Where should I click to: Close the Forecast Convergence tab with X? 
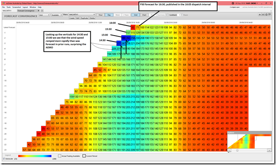coord(38,10)
